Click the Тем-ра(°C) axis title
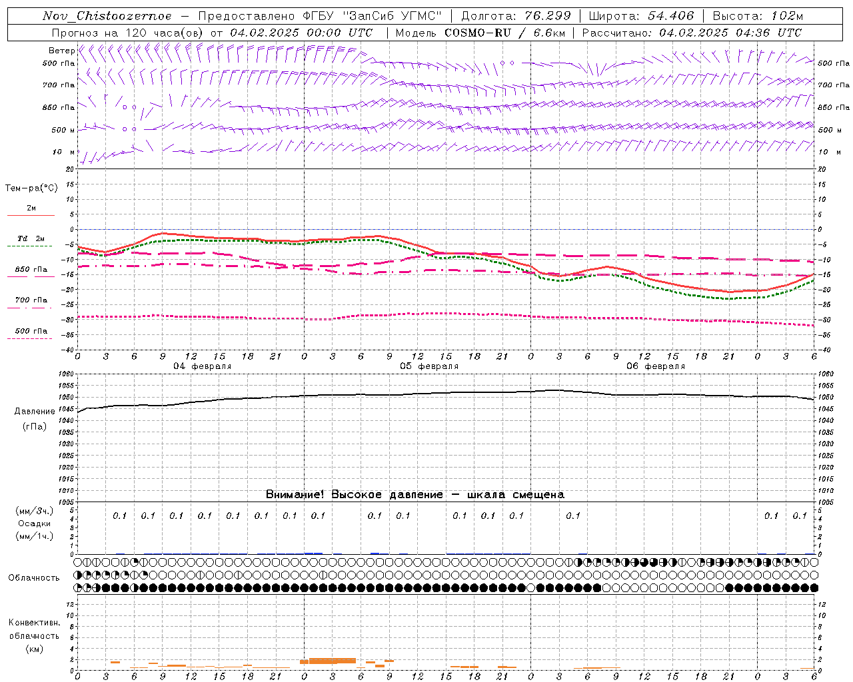The image size is (853, 682). pyautogui.click(x=31, y=188)
